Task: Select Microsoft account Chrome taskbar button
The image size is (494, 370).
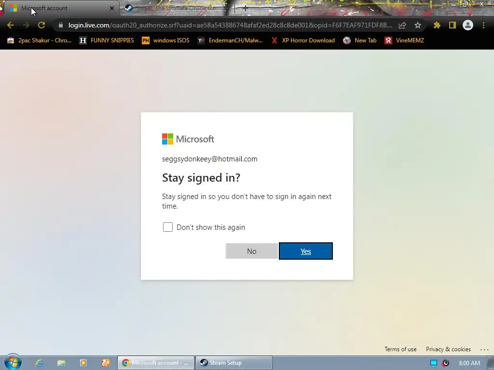Action: tap(156, 363)
